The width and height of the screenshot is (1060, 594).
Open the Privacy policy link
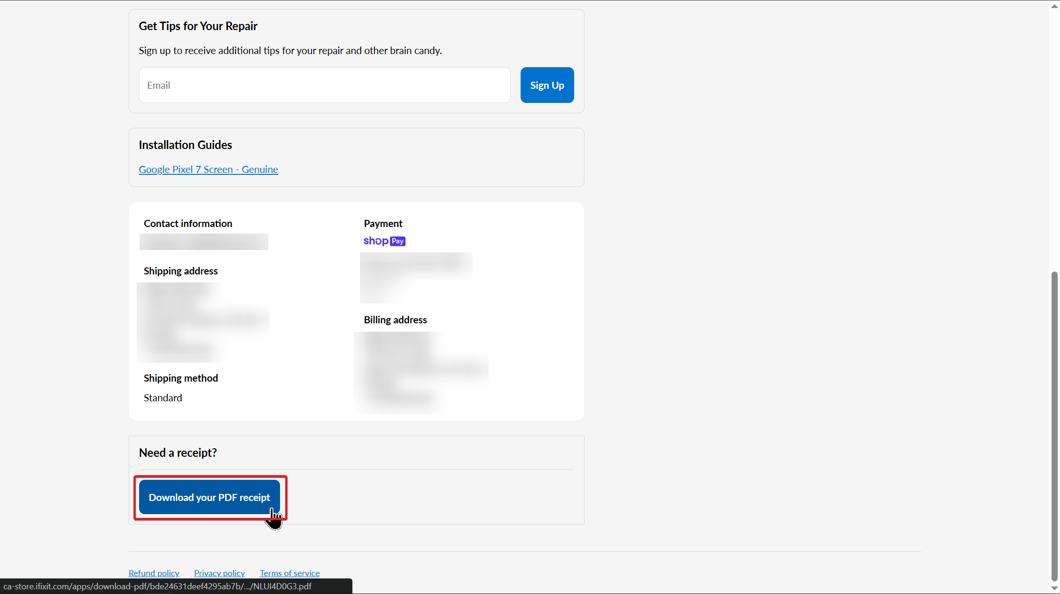pyautogui.click(x=219, y=573)
